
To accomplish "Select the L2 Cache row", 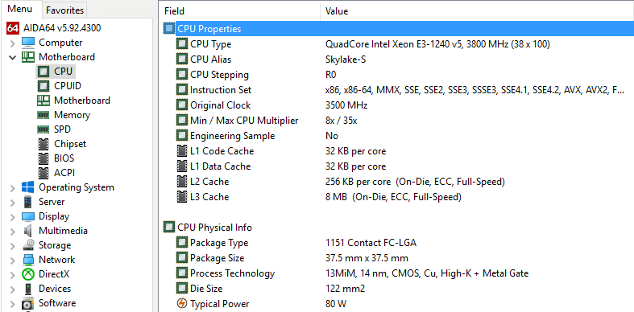I will [x=398, y=182].
